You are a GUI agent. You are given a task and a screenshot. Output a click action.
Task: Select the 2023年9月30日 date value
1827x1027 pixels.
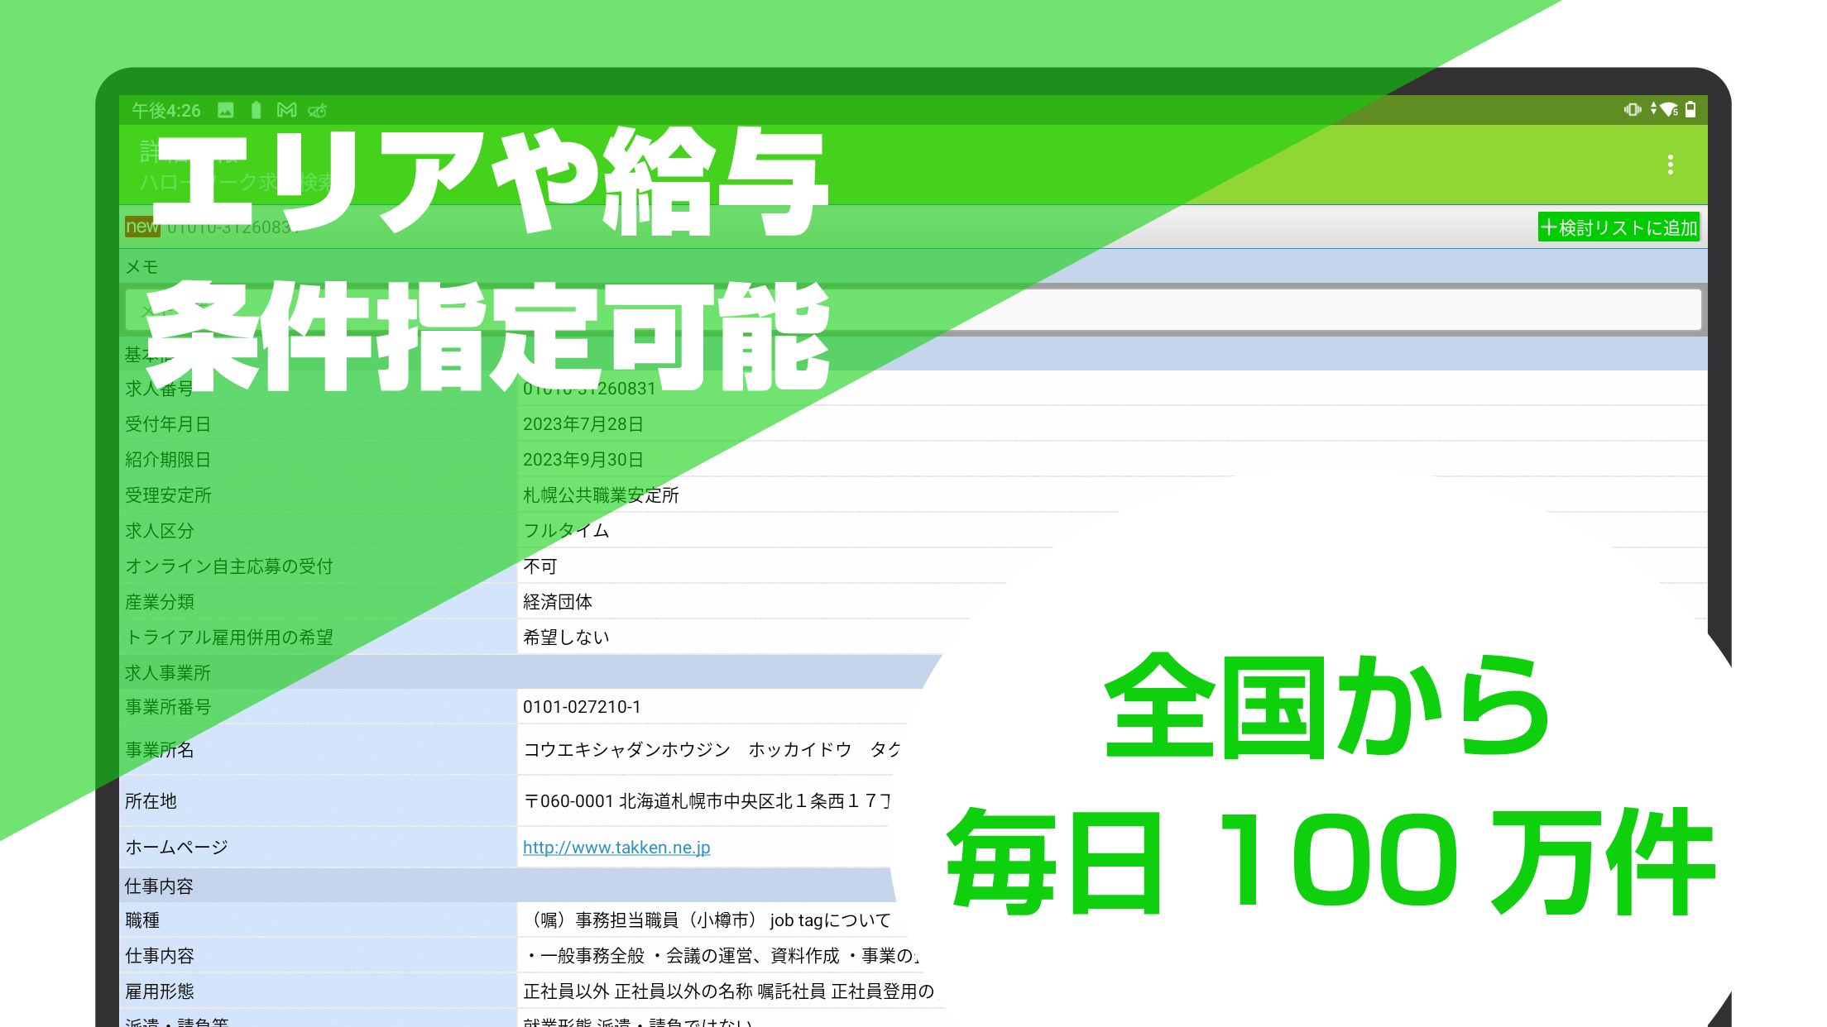coord(583,460)
